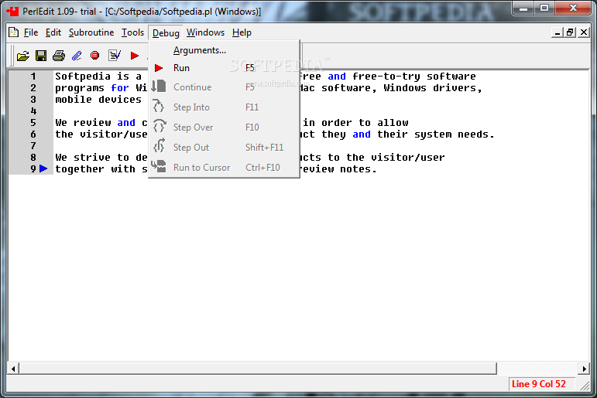Click the horizontal scrollbar left arrow
The image size is (597, 398).
[x=13, y=369]
